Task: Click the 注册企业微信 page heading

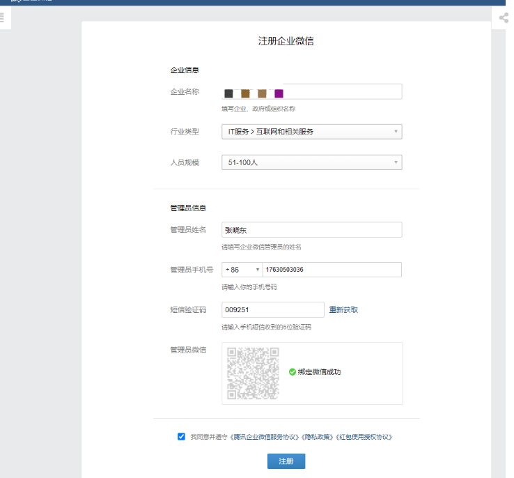Action: [x=286, y=41]
